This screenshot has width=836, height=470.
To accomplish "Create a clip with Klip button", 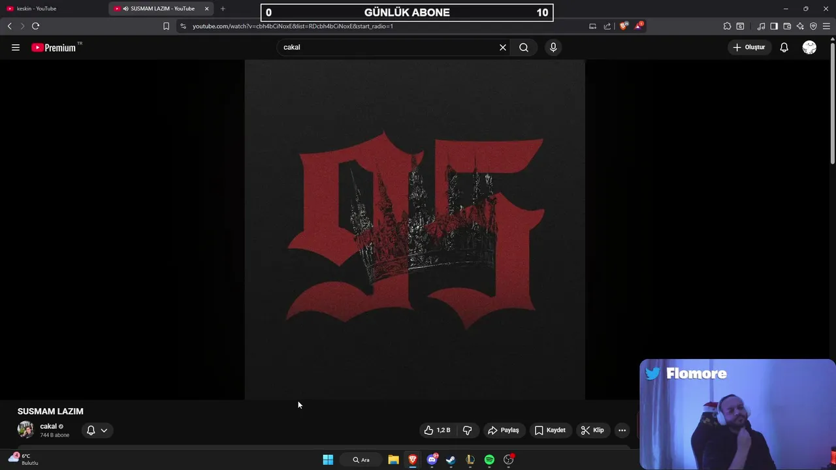I will pos(593,430).
